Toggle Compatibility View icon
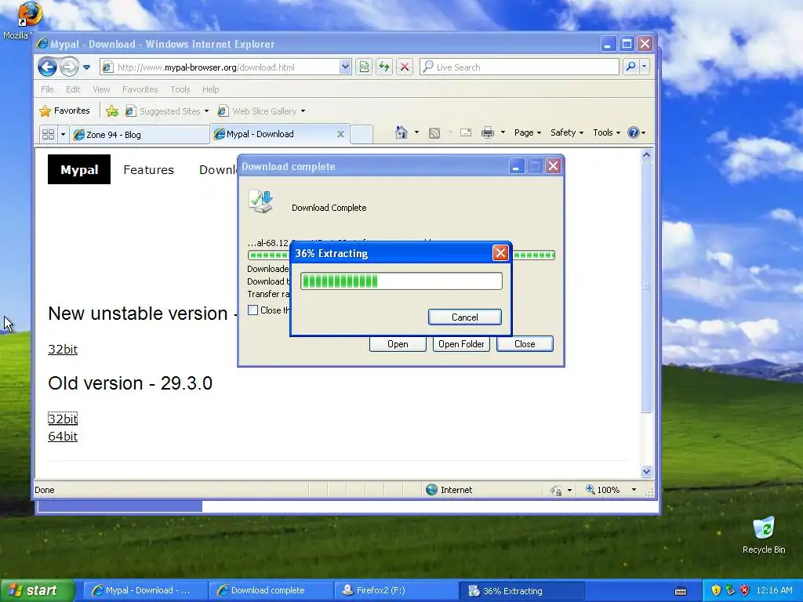The width and height of the screenshot is (803, 602). (x=364, y=67)
